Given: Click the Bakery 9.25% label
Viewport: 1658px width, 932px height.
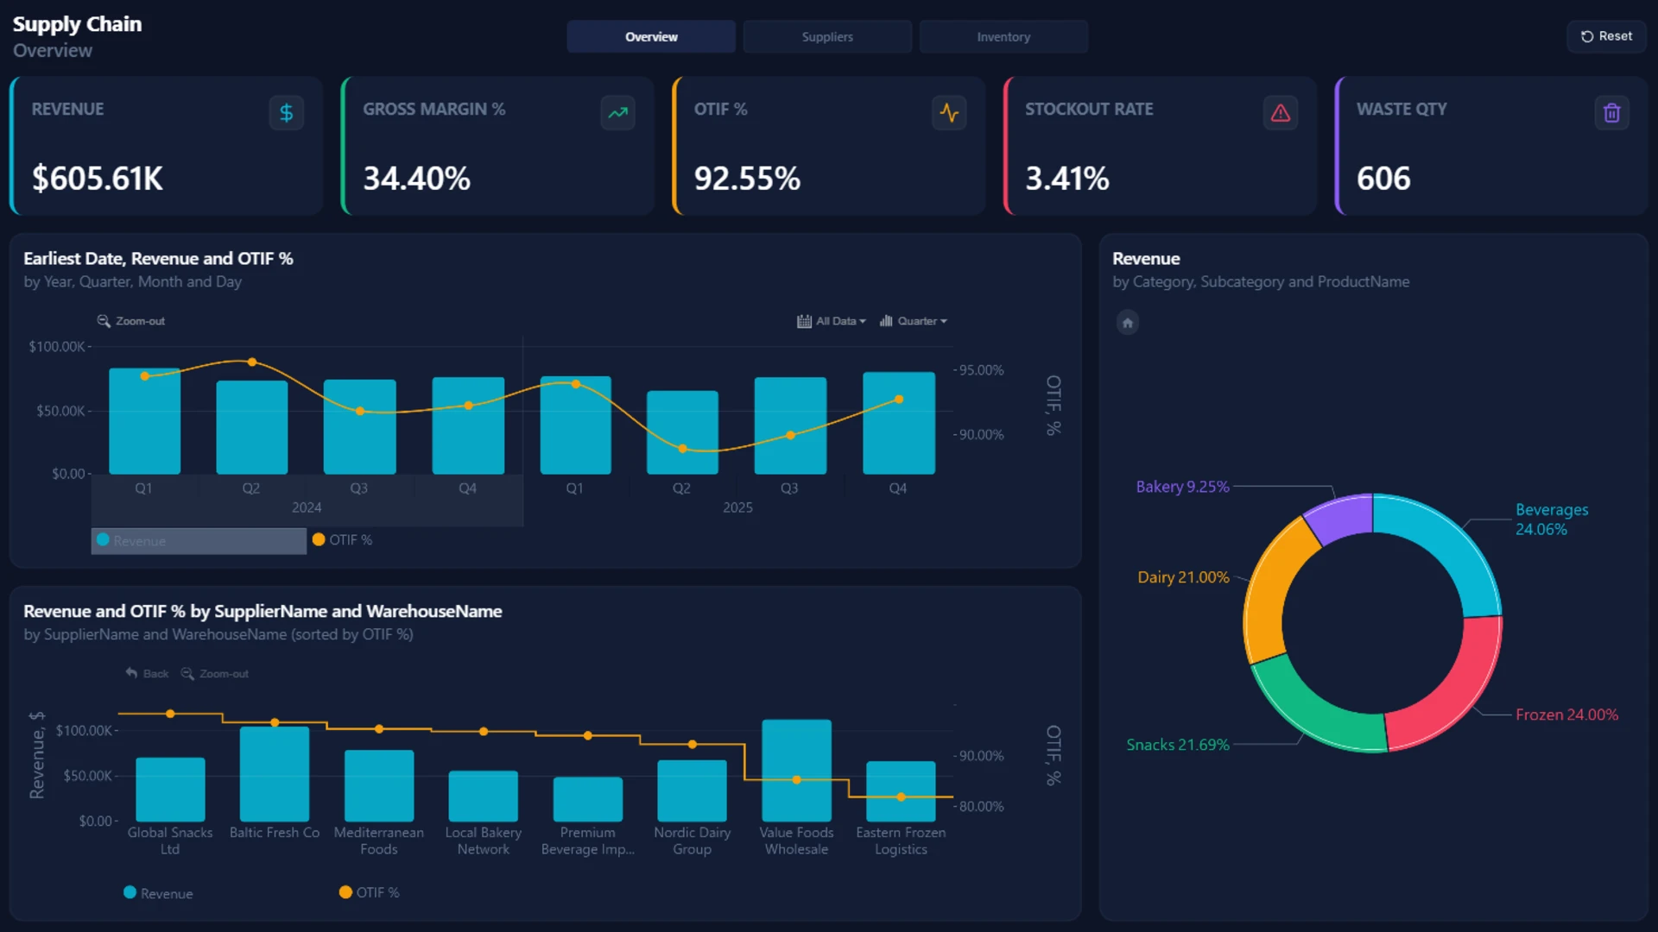Looking at the screenshot, I should tap(1182, 487).
